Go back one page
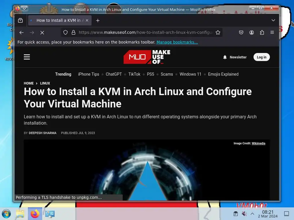 [22, 33]
